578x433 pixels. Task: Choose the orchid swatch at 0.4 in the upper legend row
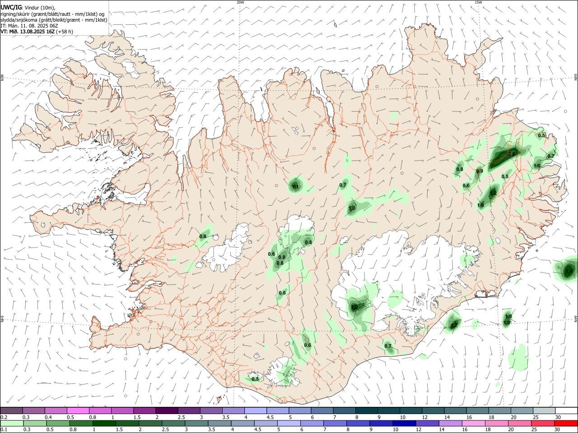tap(56, 410)
